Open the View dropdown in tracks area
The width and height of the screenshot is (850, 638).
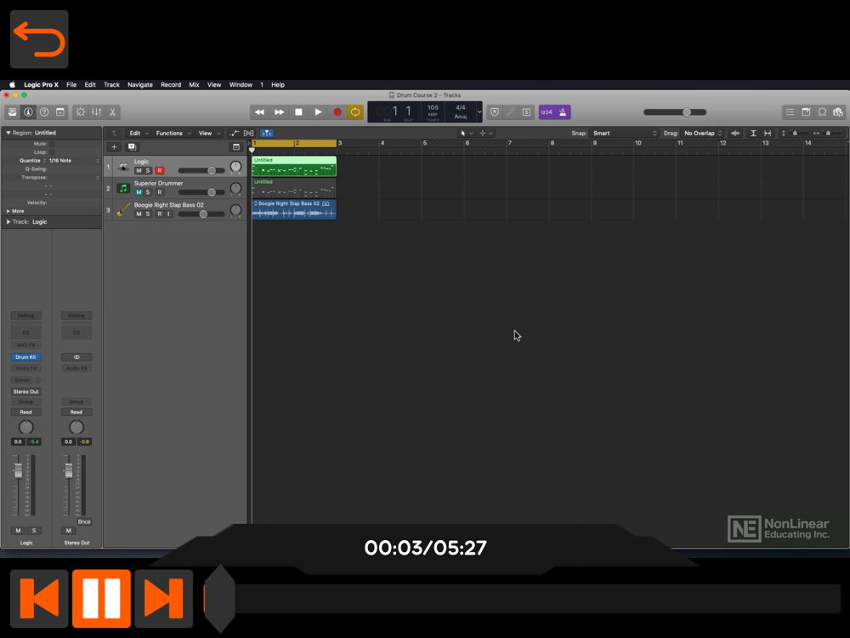click(x=209, y=134)
